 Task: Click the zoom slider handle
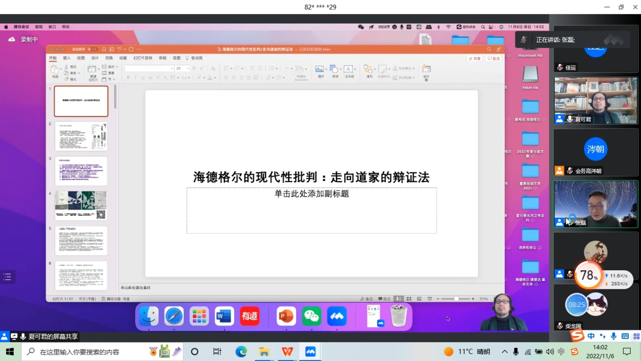coord(456,299)
